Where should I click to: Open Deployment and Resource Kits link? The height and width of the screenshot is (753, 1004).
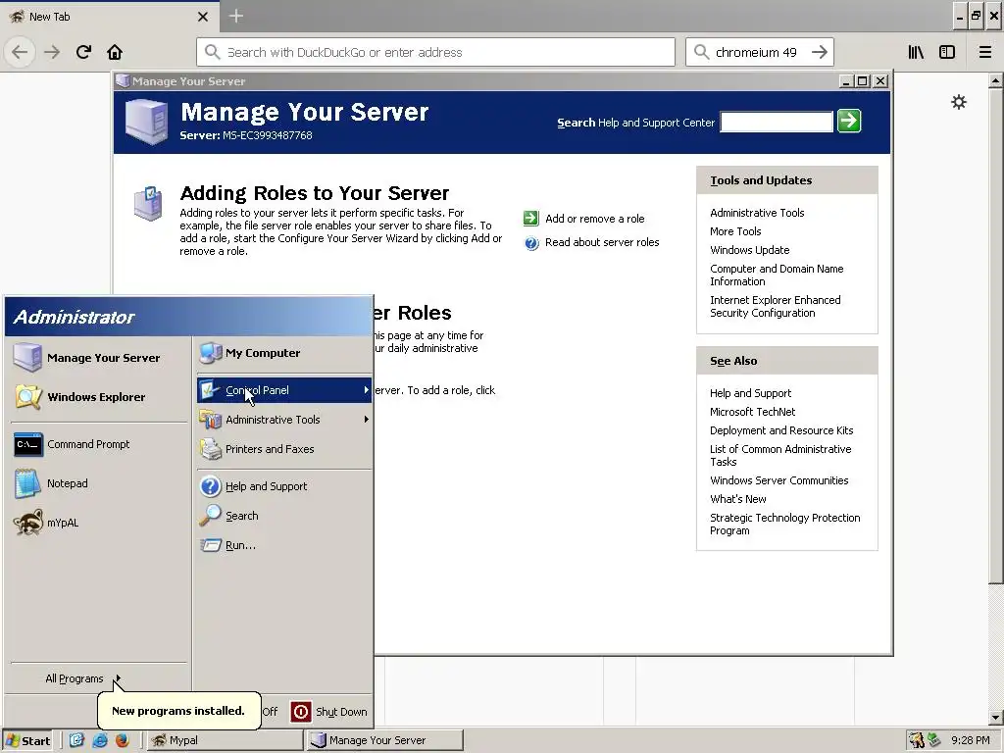tap(781, 430)
